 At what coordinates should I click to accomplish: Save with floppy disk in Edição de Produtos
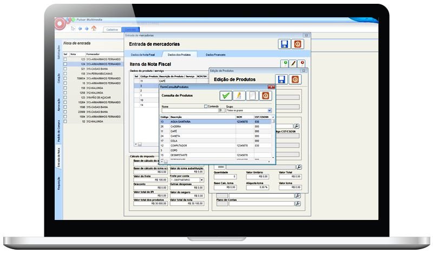pyautogui.click(x=281, y=79)
